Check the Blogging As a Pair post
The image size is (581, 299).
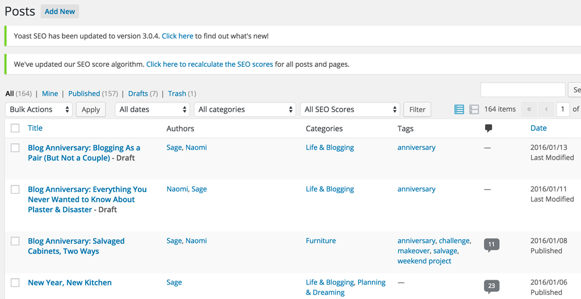[x=15, y=148]
